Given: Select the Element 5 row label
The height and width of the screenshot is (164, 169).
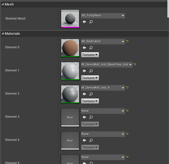Looking at the screenshot, I should (12, 163).
